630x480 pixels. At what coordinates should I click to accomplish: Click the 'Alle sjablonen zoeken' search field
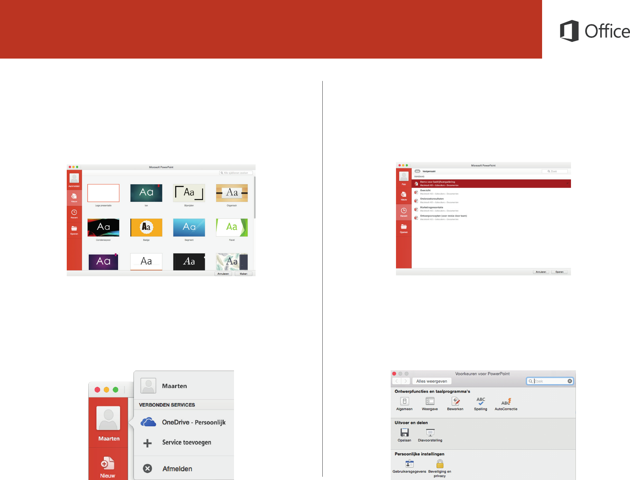236,173
